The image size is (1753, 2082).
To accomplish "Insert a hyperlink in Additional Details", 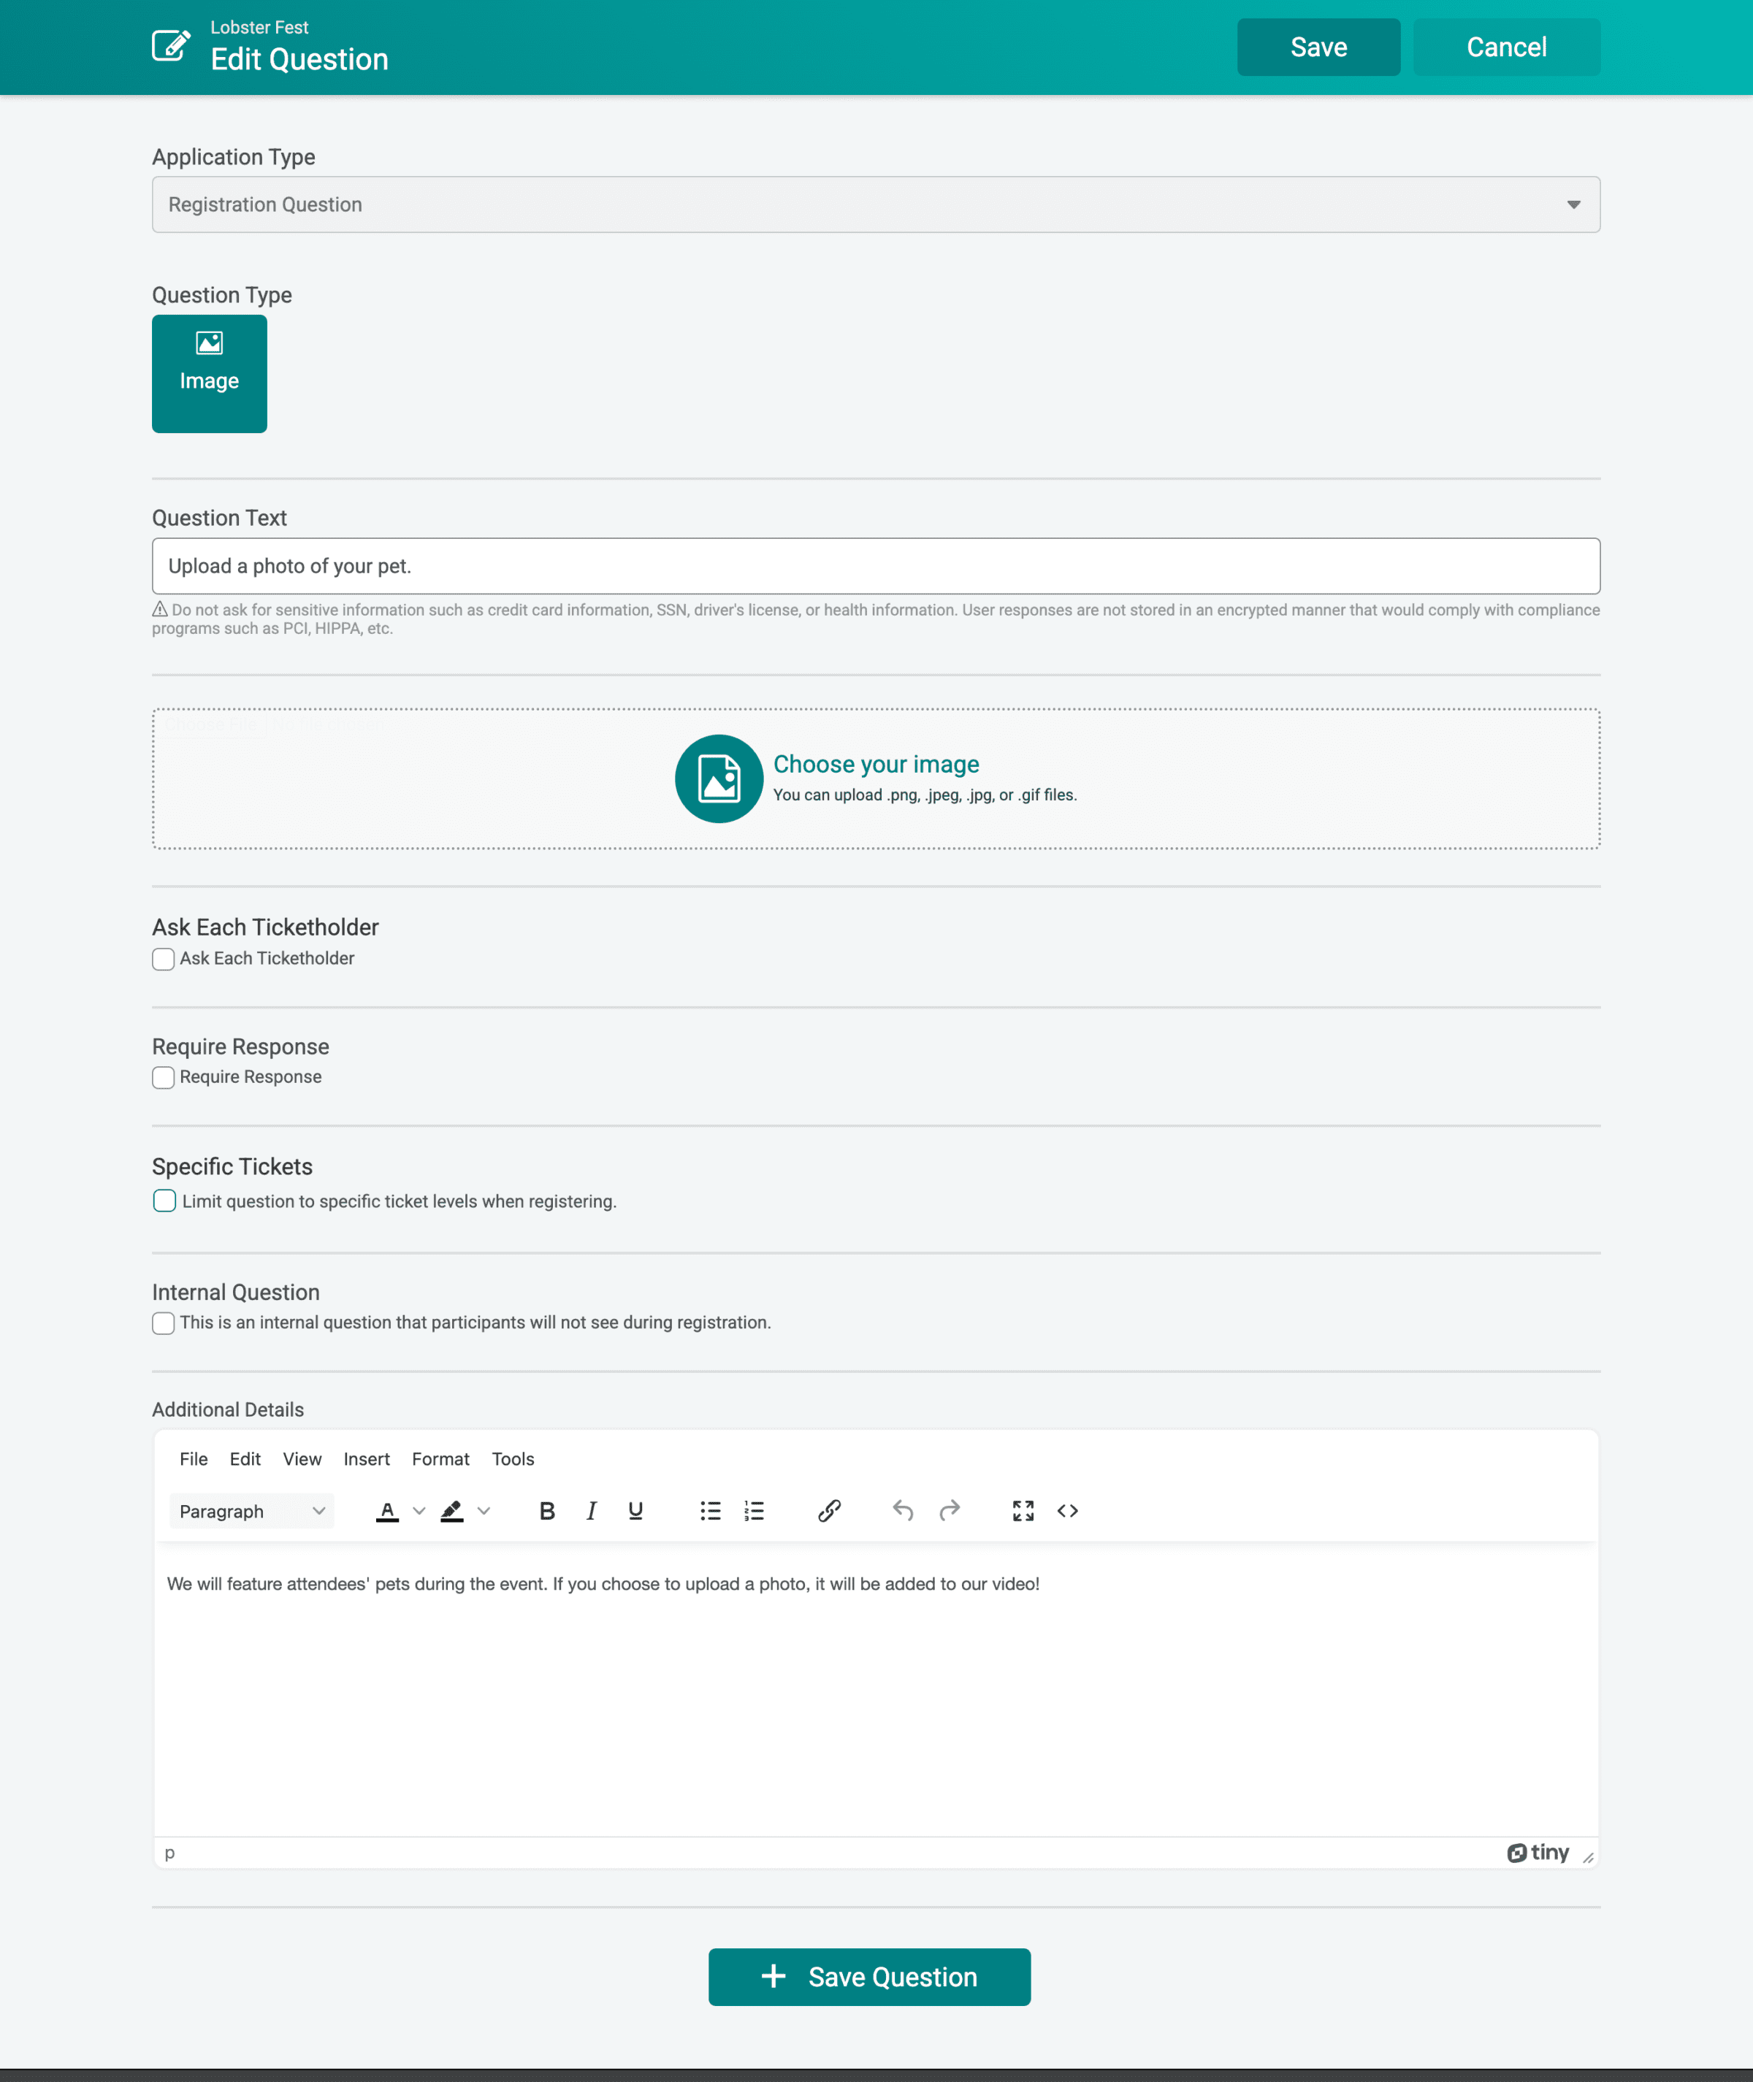I will [829, 1511].
